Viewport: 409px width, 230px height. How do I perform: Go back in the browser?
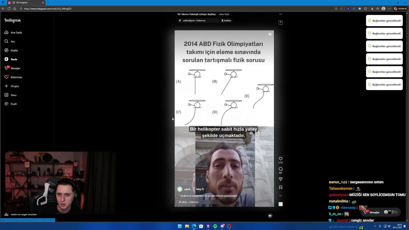(x=3, y=9)
